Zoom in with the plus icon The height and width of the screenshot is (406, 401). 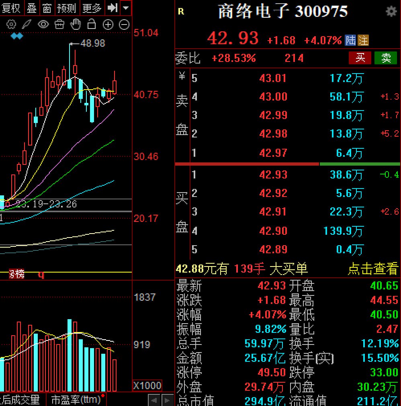click(x=108, y=25)
